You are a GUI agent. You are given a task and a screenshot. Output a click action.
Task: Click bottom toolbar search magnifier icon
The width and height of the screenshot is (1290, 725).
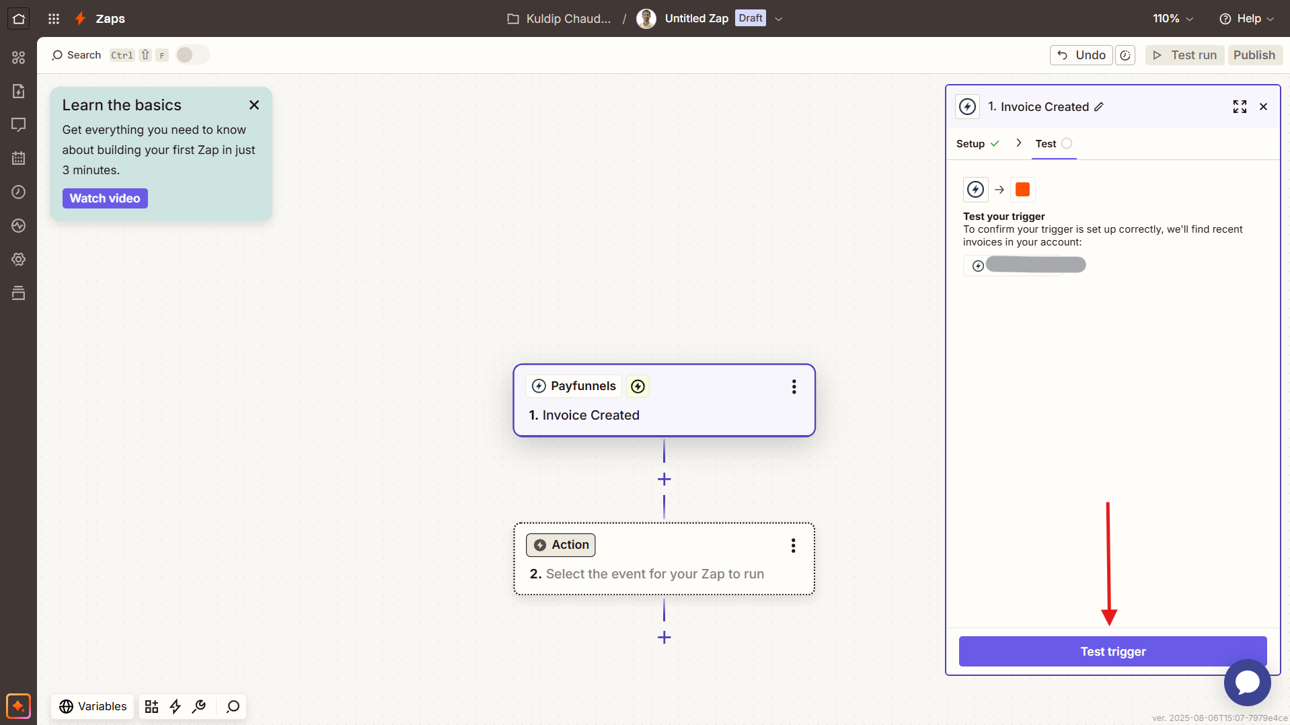(233, 706)
